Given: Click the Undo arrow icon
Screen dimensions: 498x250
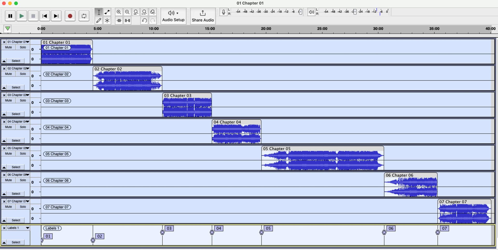Looking at the screenshot, I should point(144,20).
